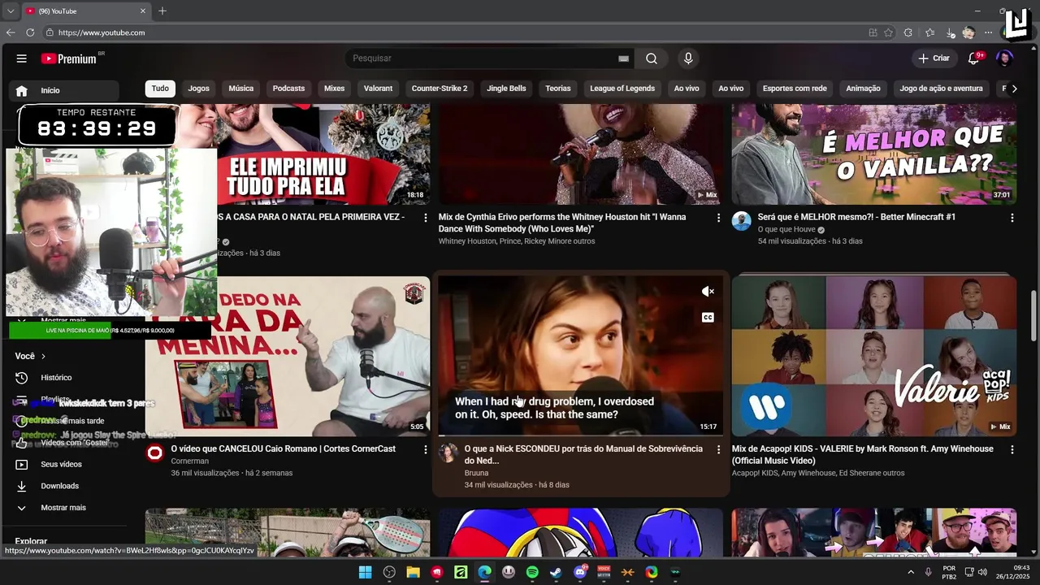Open Spotify from the taskbar
The image size is (1040, 585).
click(532, 572)
